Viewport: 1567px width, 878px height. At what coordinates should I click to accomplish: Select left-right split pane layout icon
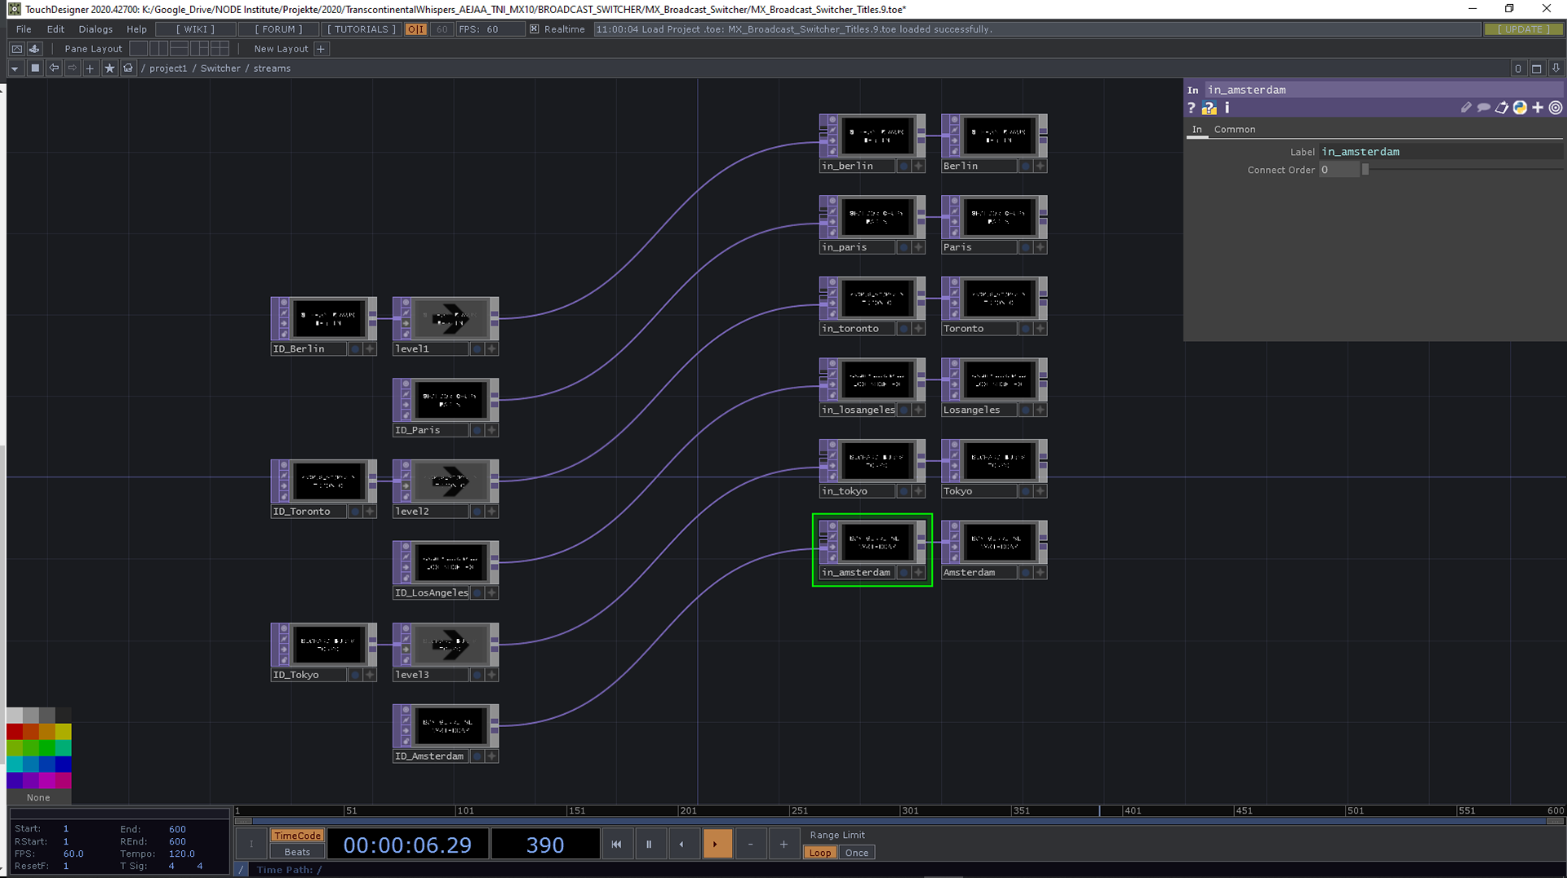click(159, 49)
